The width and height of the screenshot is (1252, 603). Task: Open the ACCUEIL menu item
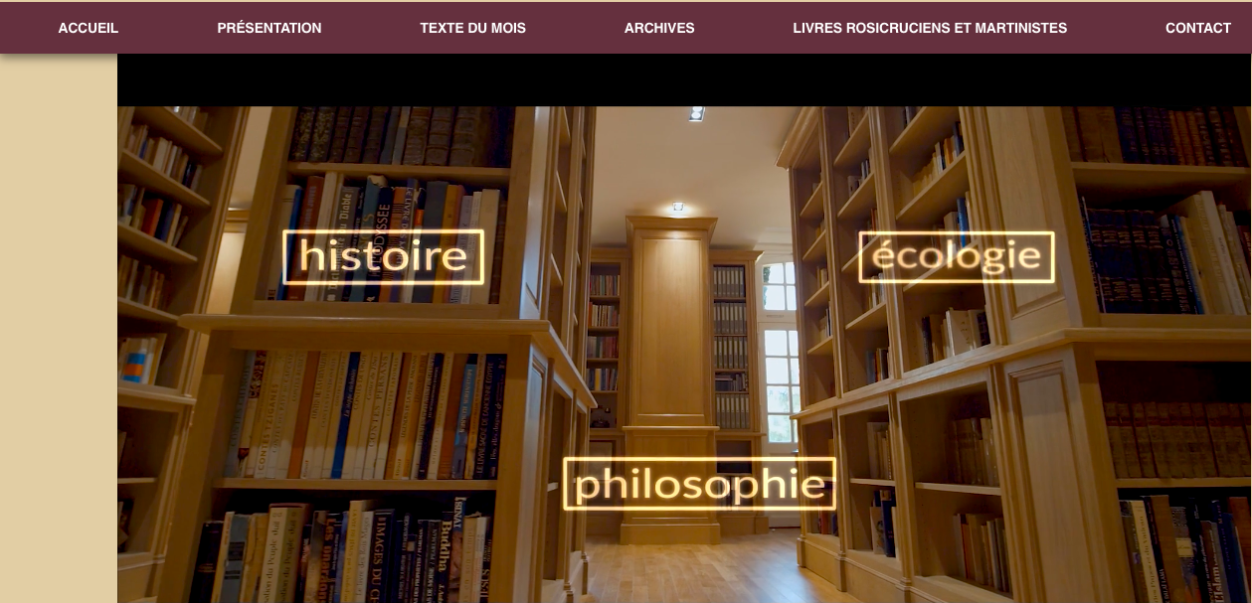pos(89,28)
